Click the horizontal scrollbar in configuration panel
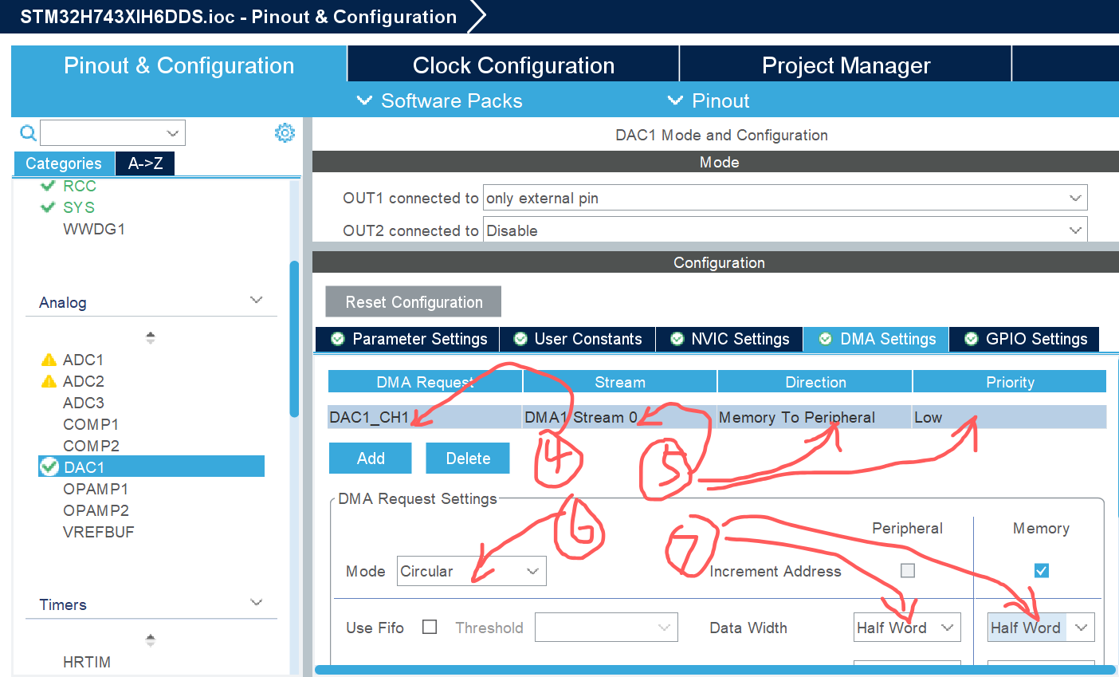The image size is (1119, 677). (715, 670)
